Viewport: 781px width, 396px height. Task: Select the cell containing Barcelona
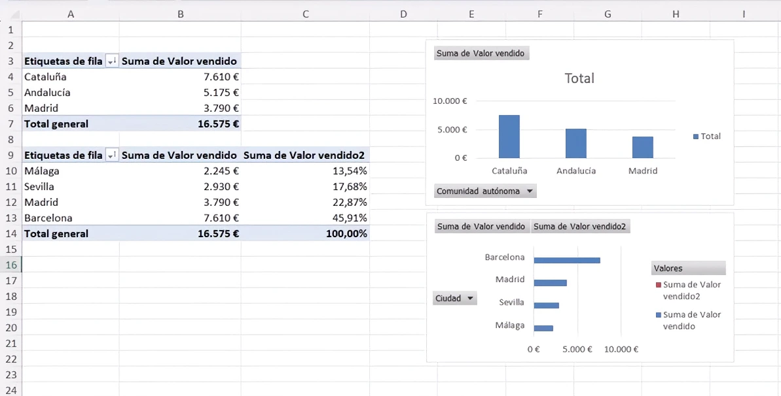[71, 218]
